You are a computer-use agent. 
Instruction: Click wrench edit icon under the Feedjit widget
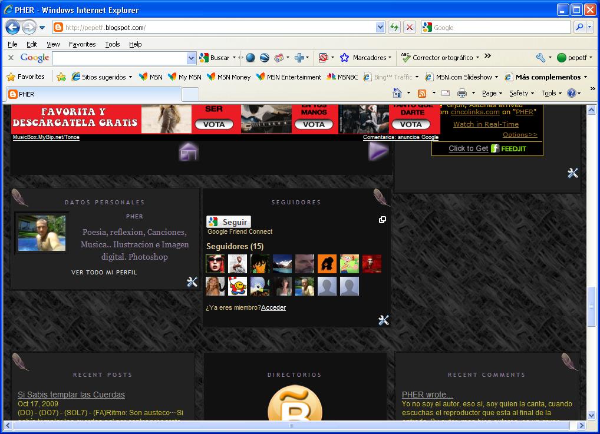coord(573,173)
